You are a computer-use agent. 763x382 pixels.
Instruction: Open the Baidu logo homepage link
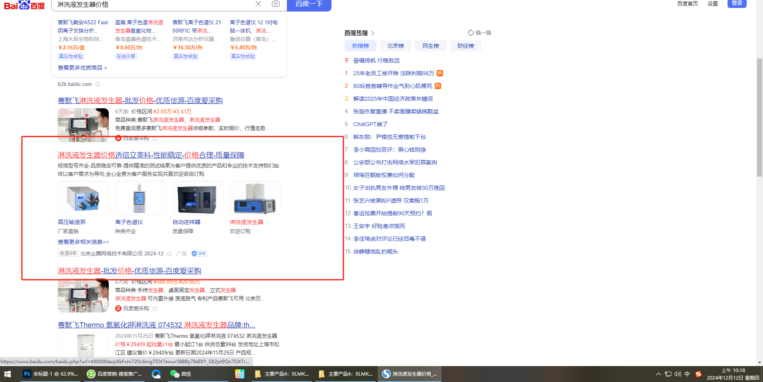click(24, 5)
